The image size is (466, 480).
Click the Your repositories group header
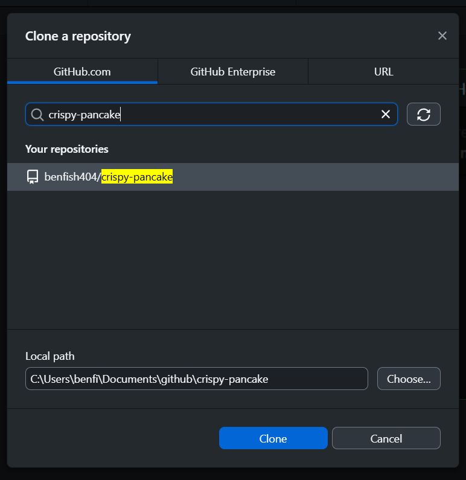[x=67, y=149]
